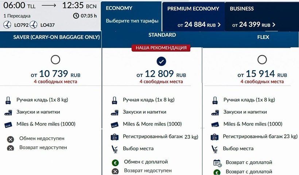Select the Saver fare radio button
The image size is (299, 175).
click(55, 60)
